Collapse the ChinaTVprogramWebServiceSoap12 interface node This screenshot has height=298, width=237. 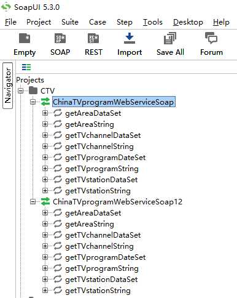pos(33,201)
